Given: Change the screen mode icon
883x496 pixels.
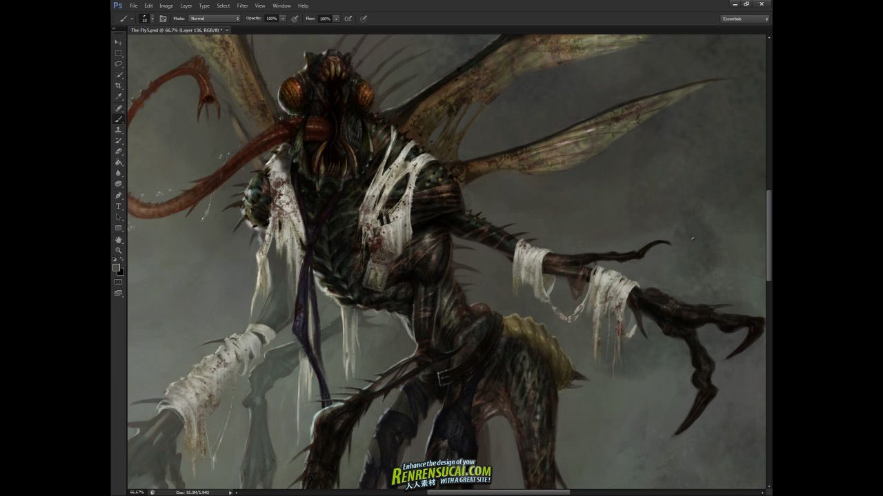Looking at the screenshot, I should point(118,293).
